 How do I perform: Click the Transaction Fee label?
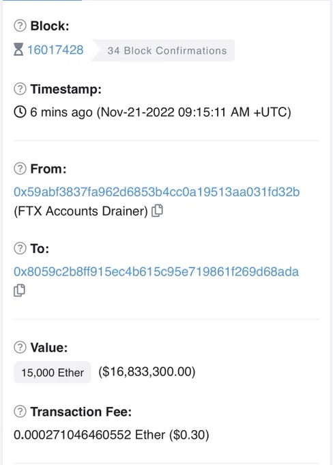point(81,412)
